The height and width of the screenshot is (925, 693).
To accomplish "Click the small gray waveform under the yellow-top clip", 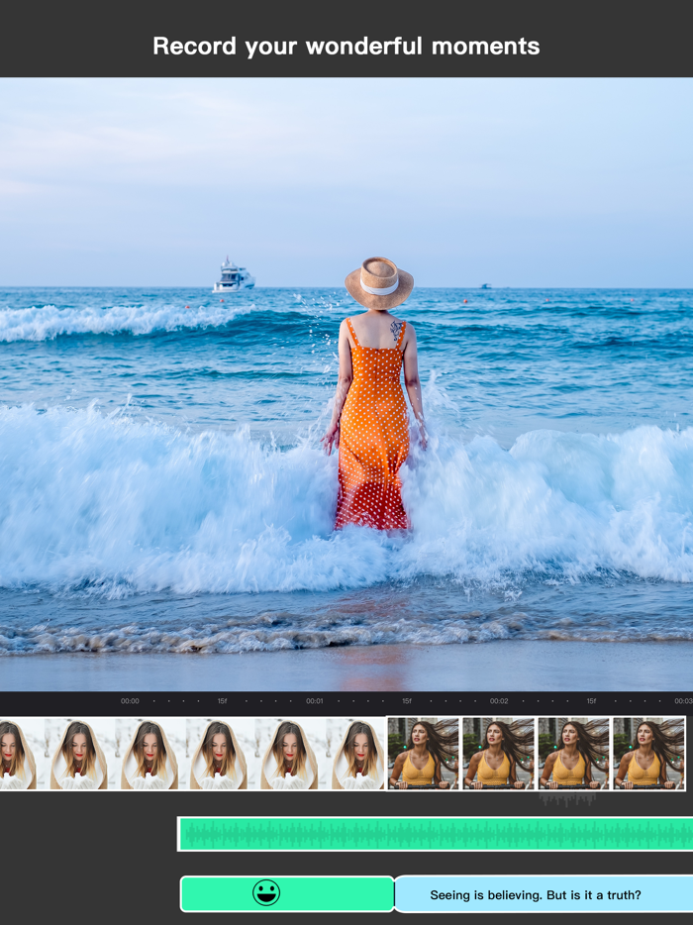I will pos(567,799).
